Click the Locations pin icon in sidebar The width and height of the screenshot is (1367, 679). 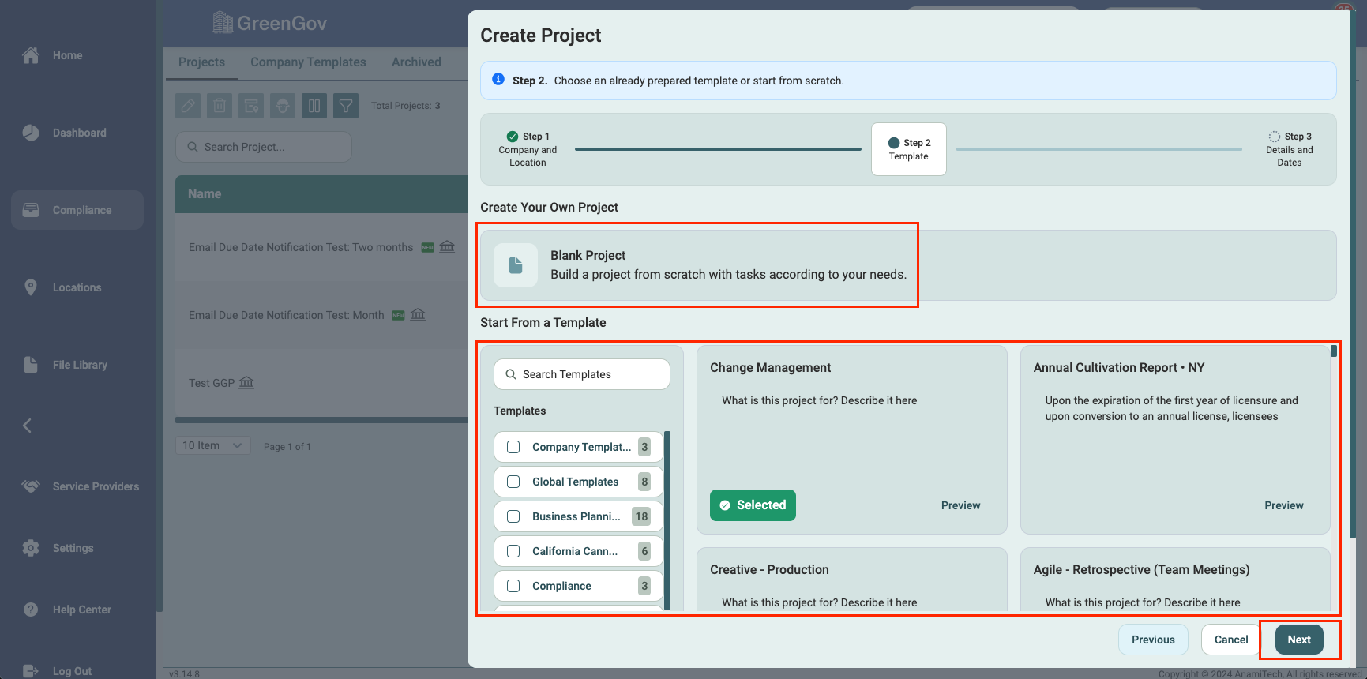pos(31,287)
